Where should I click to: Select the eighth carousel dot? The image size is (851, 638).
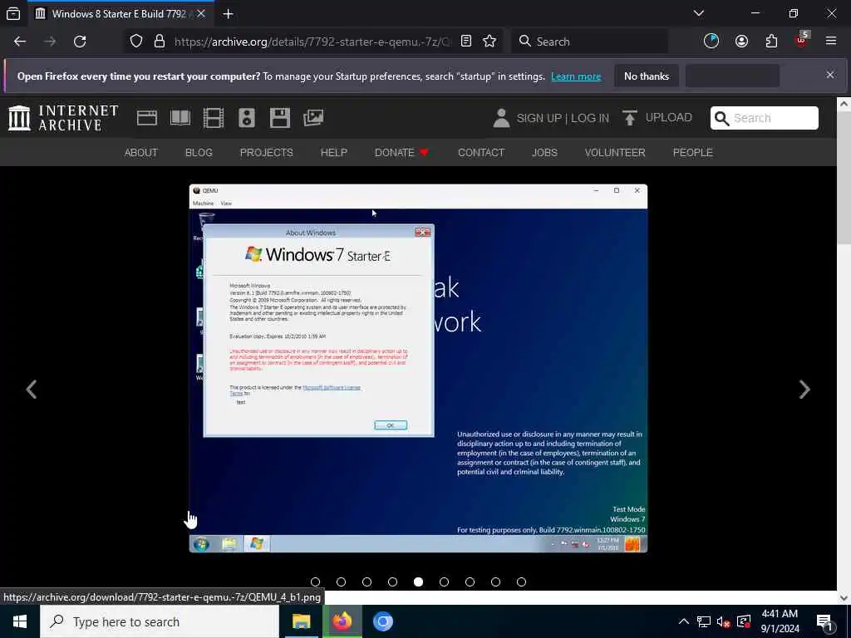[495, 582]
